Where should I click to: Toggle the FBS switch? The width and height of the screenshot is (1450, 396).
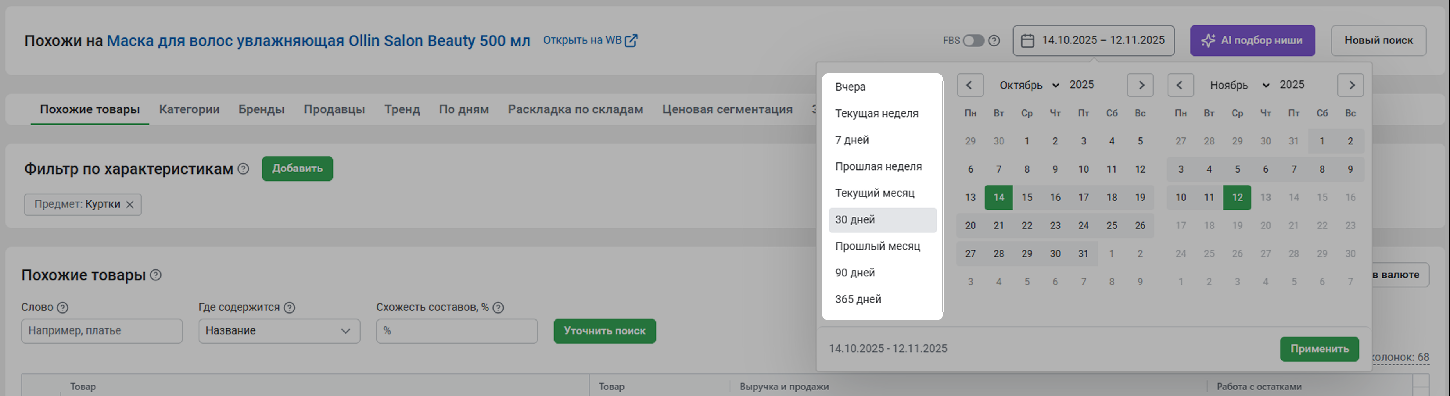973,41
